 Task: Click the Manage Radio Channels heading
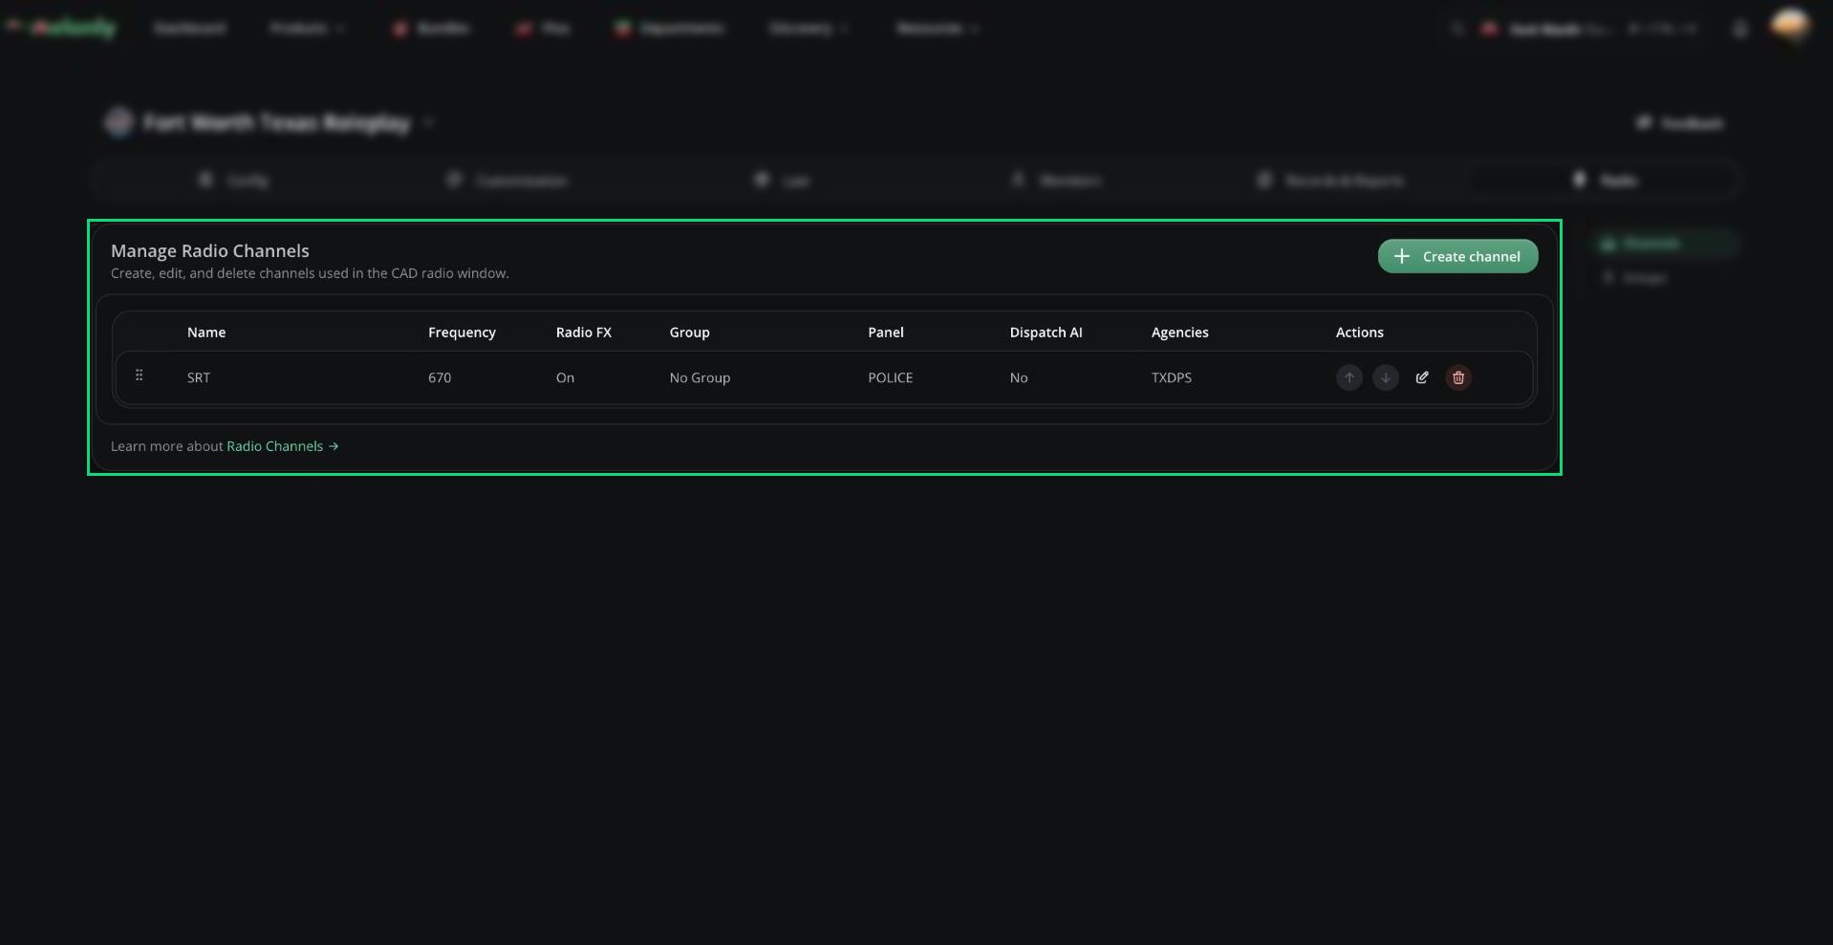[x=210, y=250]
